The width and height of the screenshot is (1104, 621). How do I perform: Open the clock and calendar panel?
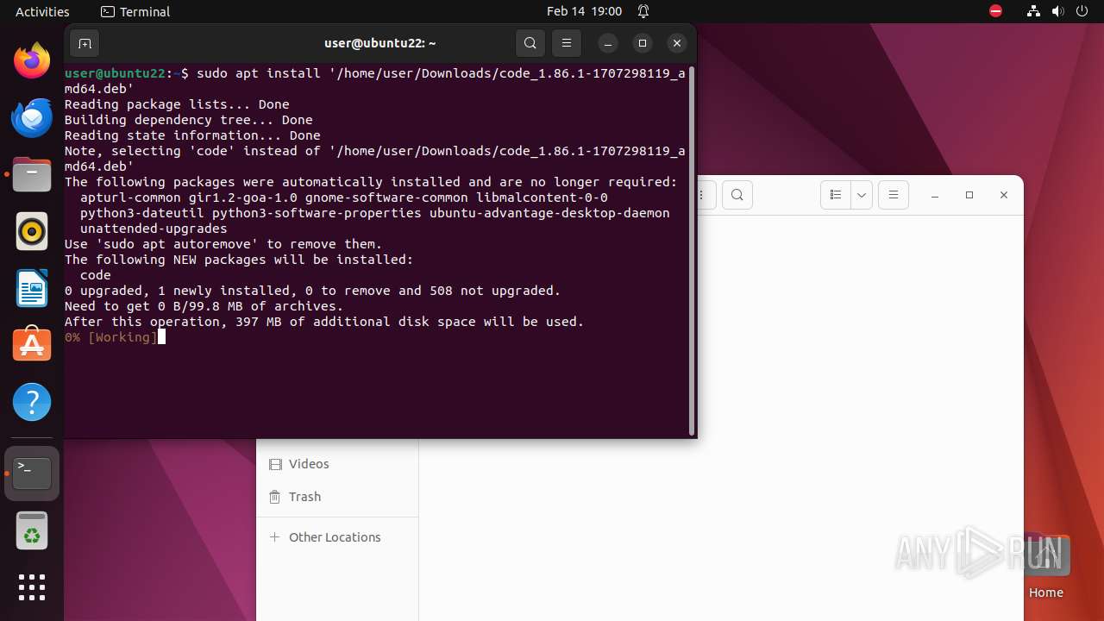(584, 11)
